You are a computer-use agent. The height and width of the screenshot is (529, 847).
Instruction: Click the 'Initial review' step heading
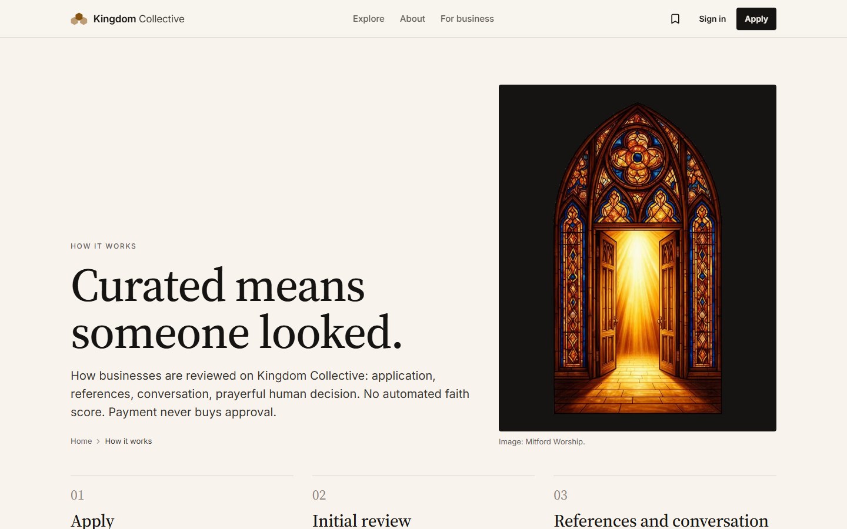point(362,521)
